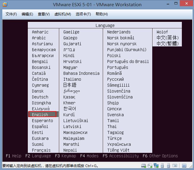
Task: Select Dansk language entry
Action: [x=38, y=91]
